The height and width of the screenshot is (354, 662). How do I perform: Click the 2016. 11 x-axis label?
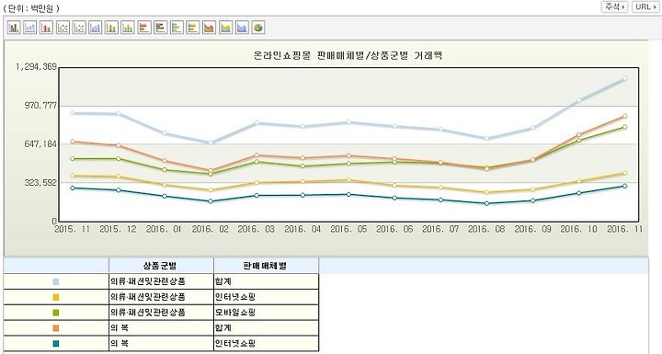(x=624, y=229)
